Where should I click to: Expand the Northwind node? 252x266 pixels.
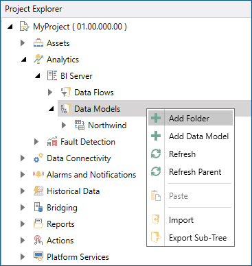point(64,125)
